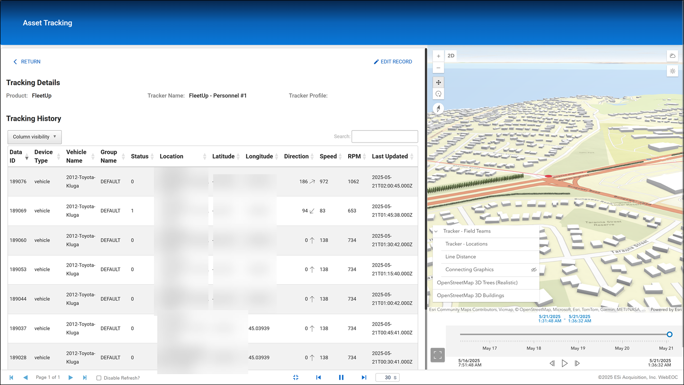Screen dimensions: 684x385
Task: Select the map pan tool
Action: 438,82
